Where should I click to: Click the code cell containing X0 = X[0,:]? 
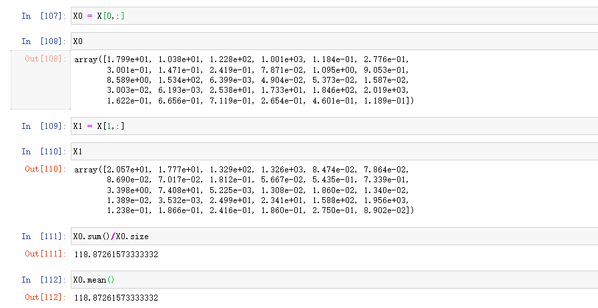coord(334,16)
